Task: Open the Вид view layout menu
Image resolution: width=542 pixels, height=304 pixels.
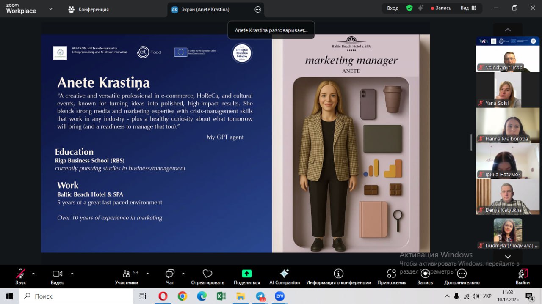Action: [x=469, y=8]
